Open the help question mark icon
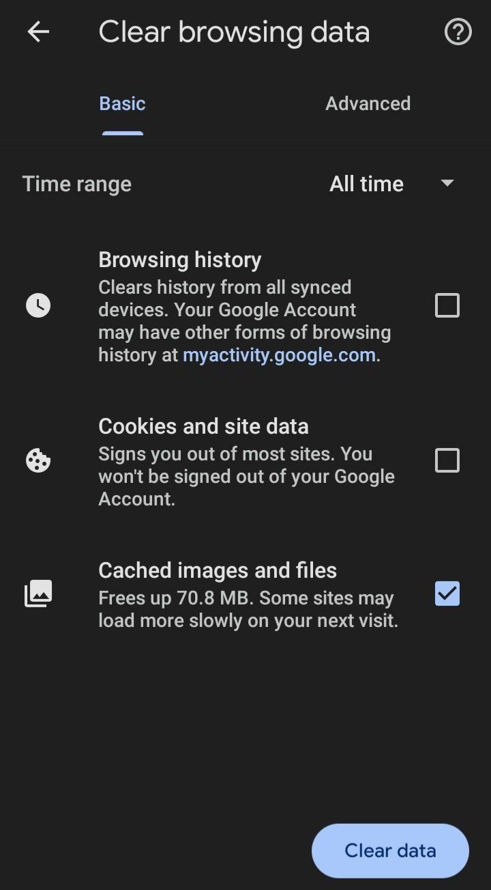The height and width of the screenshot is (890, 491). 458,31
